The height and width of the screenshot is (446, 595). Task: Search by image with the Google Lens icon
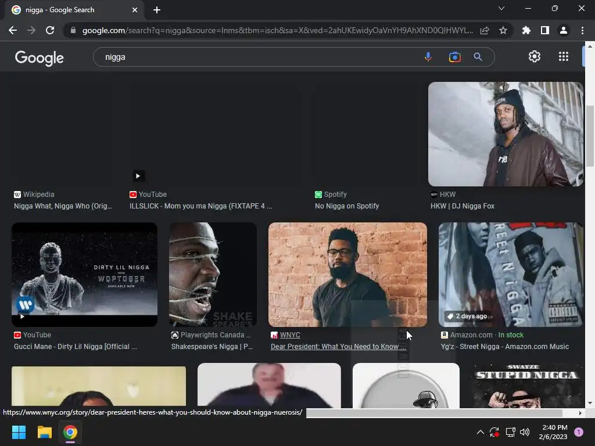[454, 57]
